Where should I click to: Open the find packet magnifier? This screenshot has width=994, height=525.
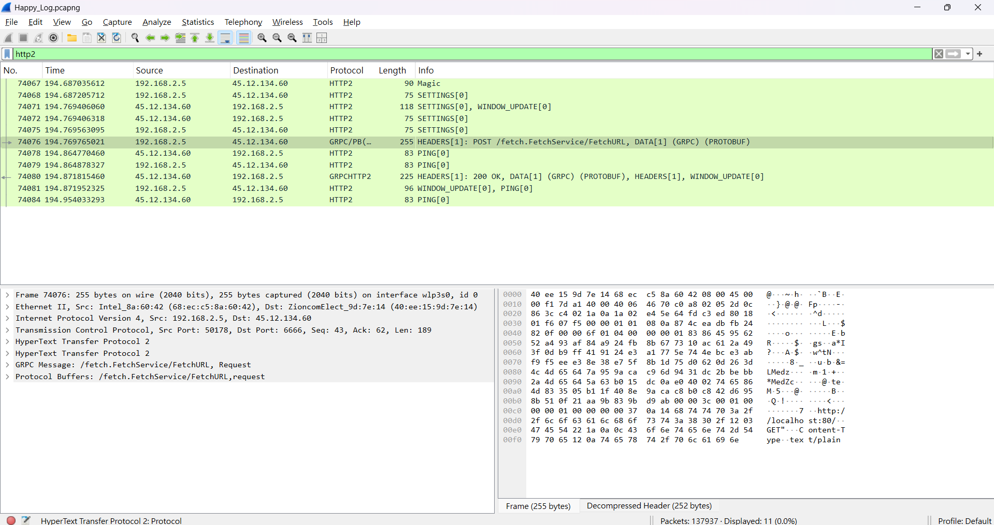[135, 38]
